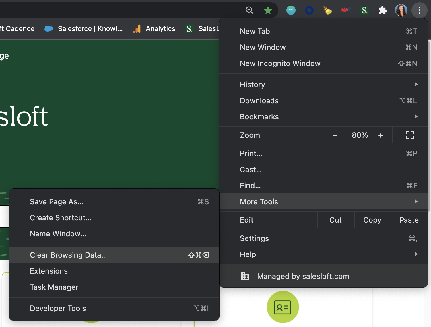Decrease zoom with the minus button

point(335,135)
